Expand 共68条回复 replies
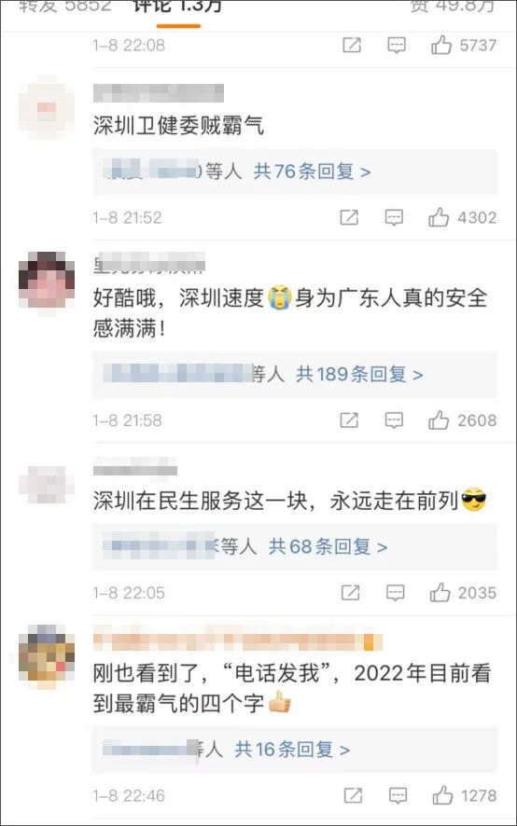The image size is (517, 826). (x=328, y=547)
